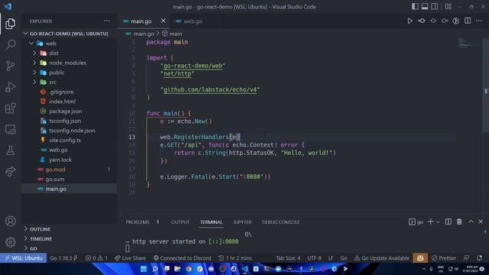Toggle the secondary side bar layout icon
The image size is (489, 275).
(434, 7)
